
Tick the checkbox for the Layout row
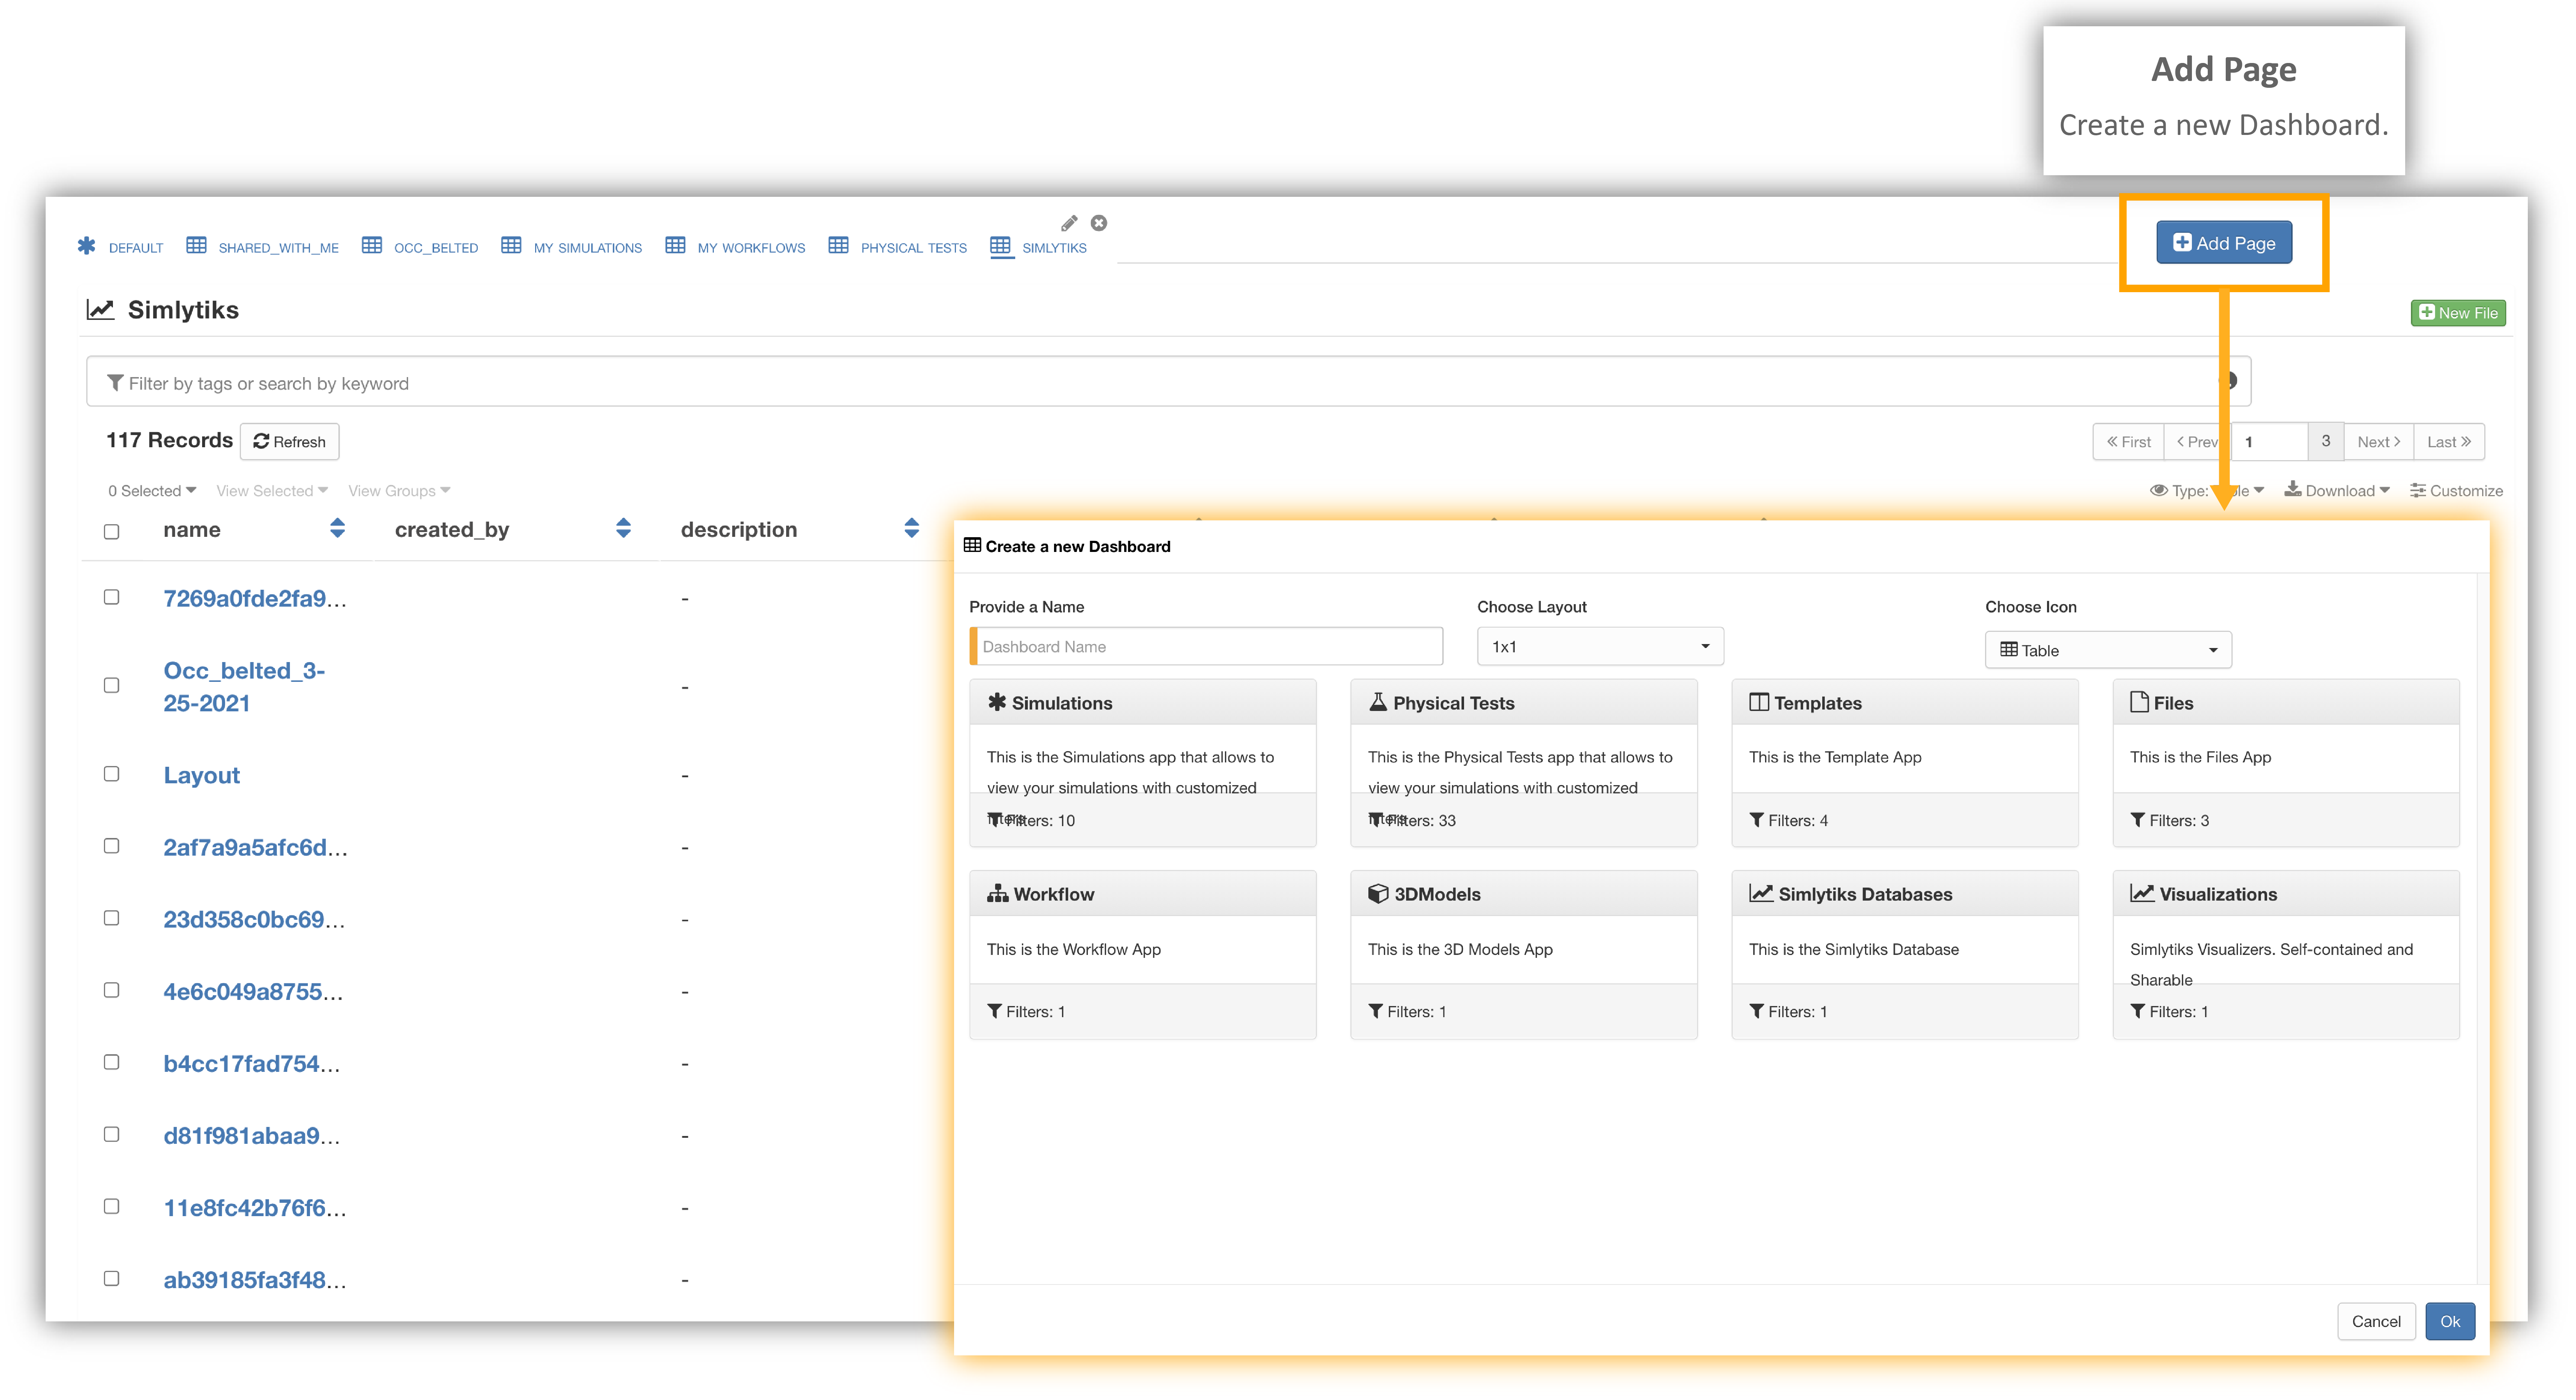click(112, 774)
